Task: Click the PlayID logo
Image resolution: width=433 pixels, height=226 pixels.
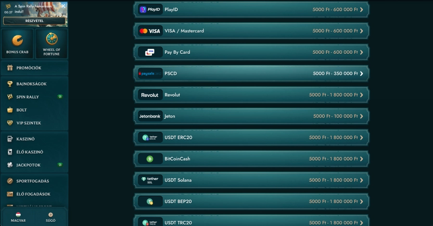Action: coord(150,10)
